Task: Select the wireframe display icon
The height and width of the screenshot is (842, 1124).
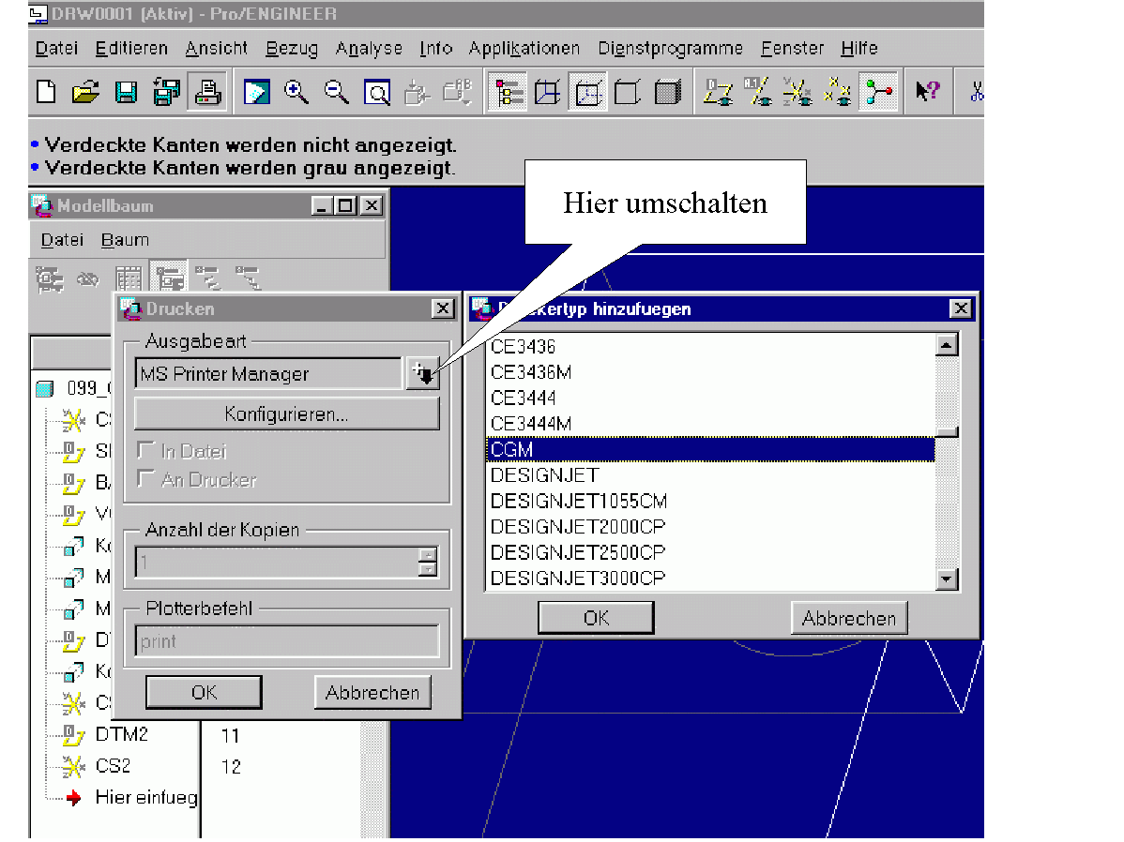Action: click(548, 92)
